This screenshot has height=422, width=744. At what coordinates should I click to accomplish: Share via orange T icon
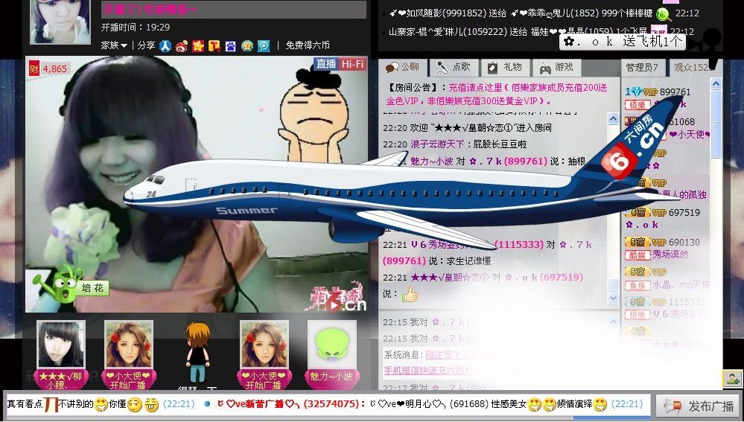(214, 45)
